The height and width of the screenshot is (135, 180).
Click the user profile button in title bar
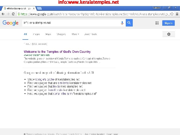click(157, 8)
